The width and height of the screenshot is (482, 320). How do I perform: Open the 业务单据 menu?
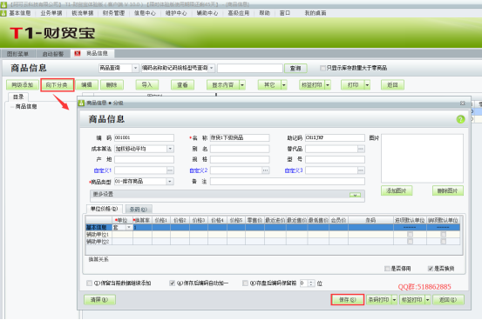[x=51, y=13]
